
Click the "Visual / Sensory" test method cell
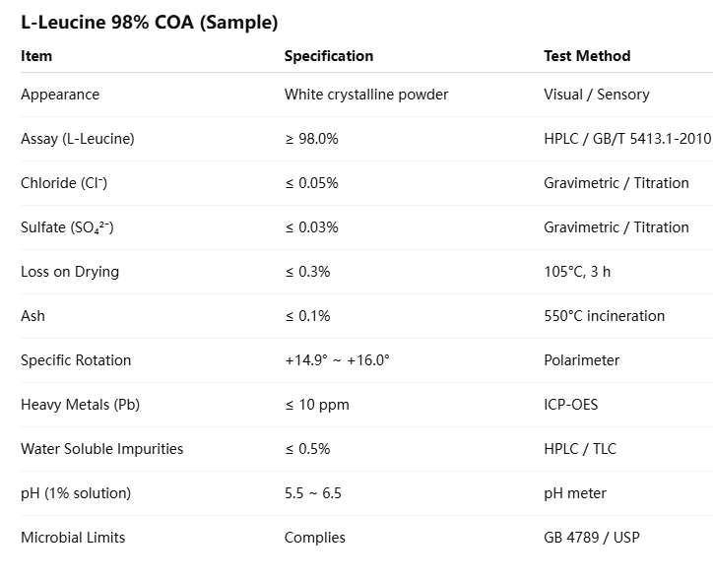pos(597,95)
